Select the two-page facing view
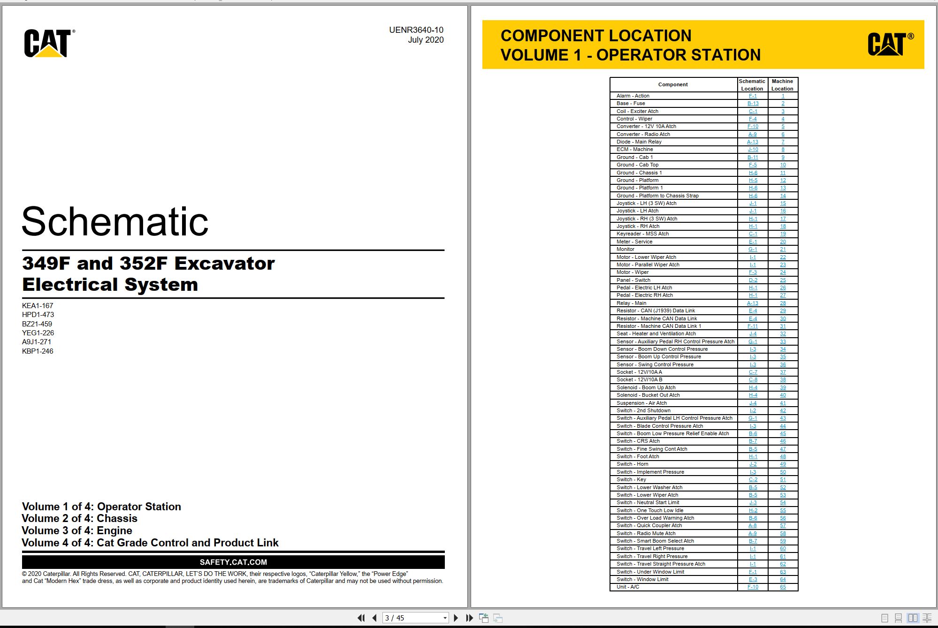The image size is (938, 628). click(913, 618)
